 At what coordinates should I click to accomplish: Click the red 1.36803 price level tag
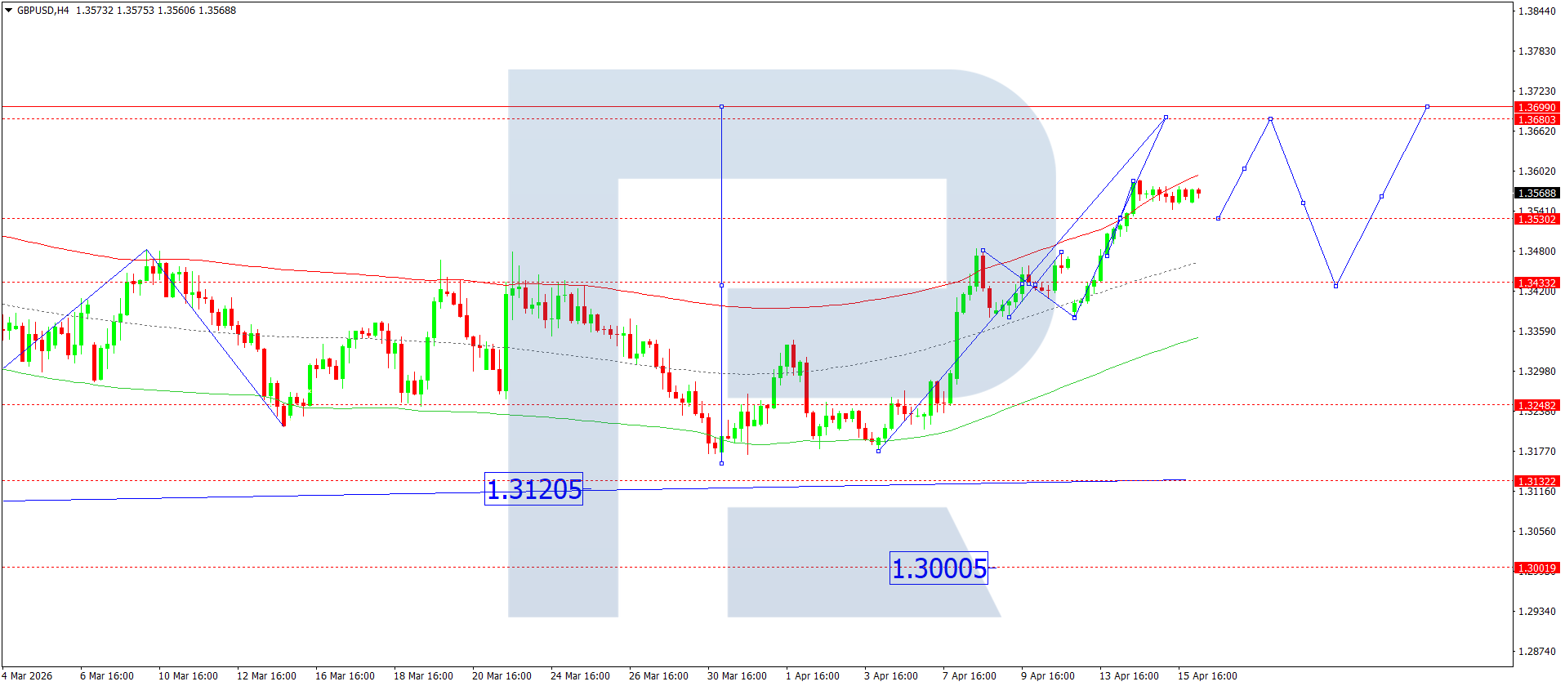1536,119
